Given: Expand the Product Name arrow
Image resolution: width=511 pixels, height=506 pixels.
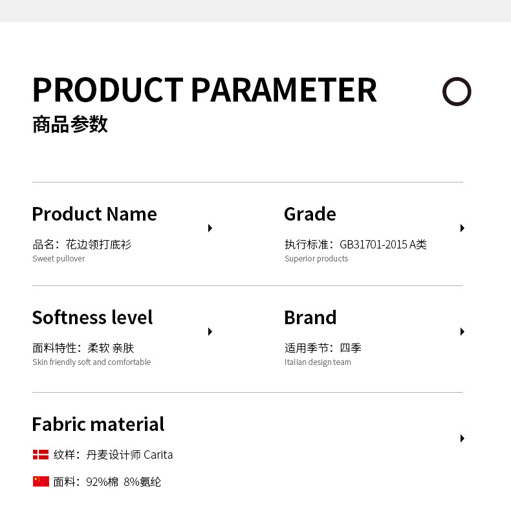Looking at the screenshot, I should 210,228.
